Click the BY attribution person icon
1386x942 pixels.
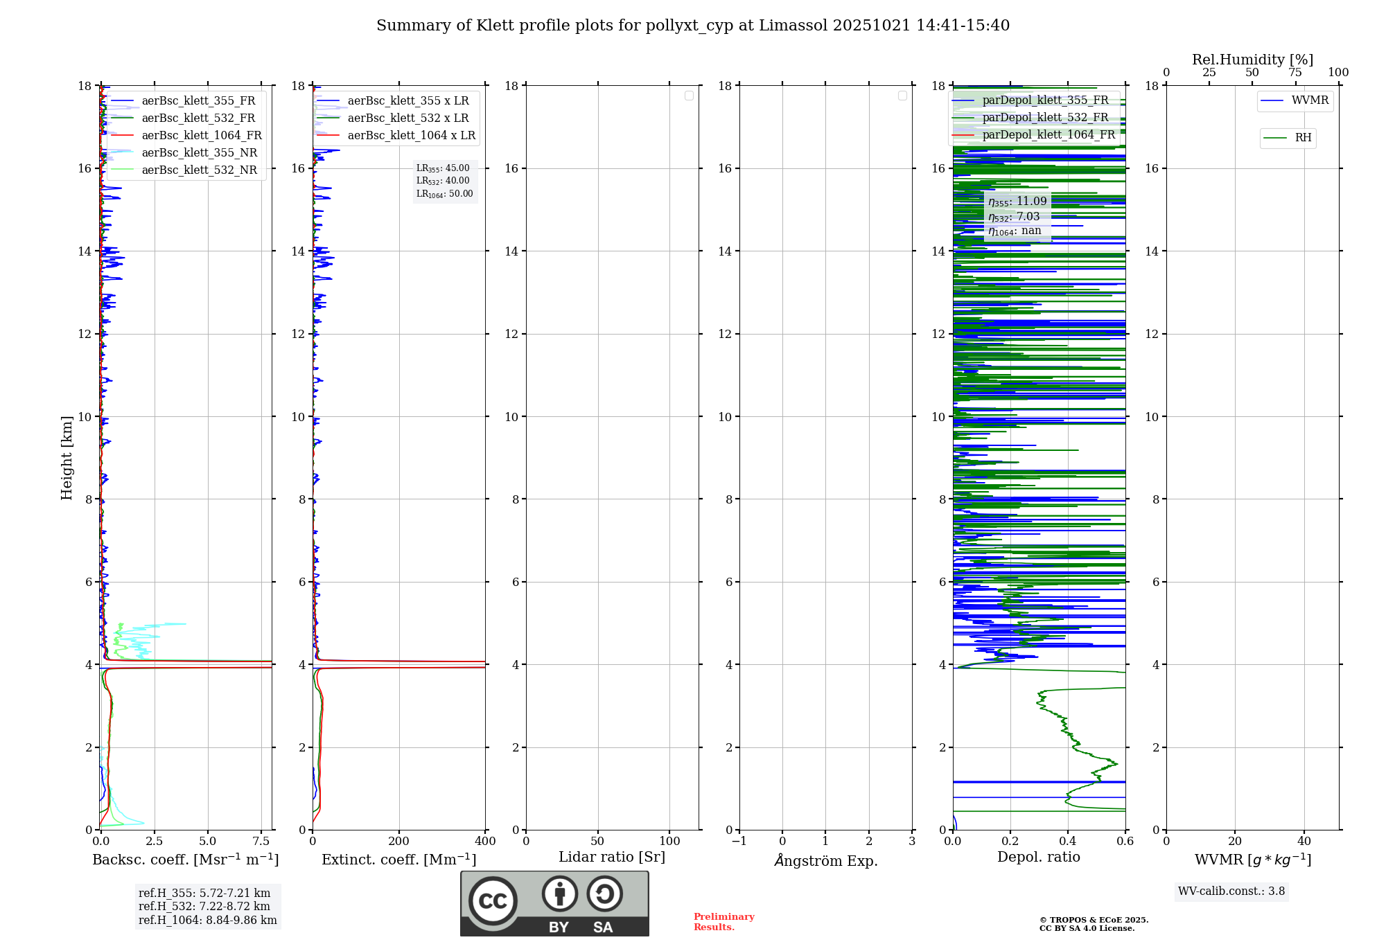pos(559,894)
